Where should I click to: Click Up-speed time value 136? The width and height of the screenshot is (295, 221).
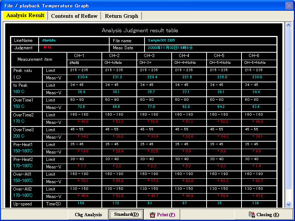(256, 203)
